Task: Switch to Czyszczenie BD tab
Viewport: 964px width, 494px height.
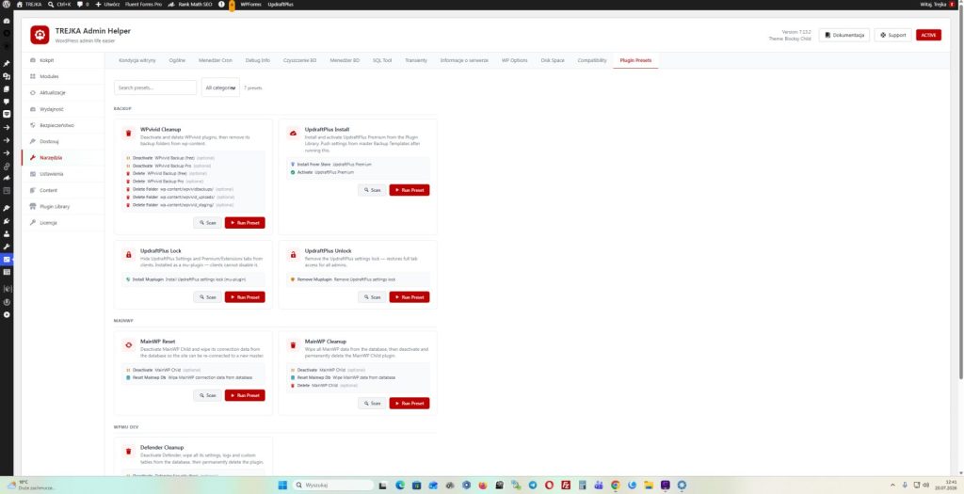Action: 300,60
